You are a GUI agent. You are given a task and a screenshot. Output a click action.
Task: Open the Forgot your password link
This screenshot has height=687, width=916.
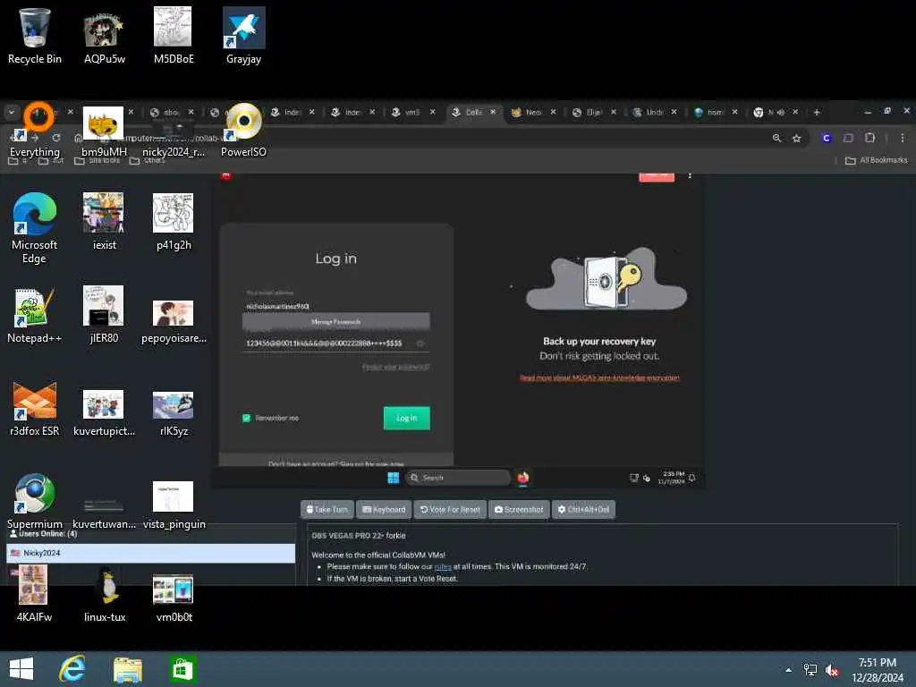click(395, 367)
